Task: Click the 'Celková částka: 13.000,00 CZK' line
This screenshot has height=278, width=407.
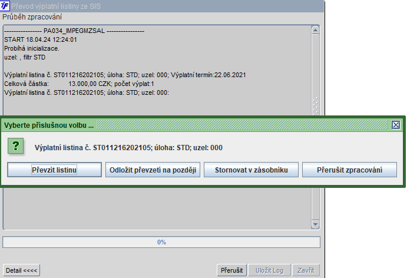Action: (x=79, y=84)
